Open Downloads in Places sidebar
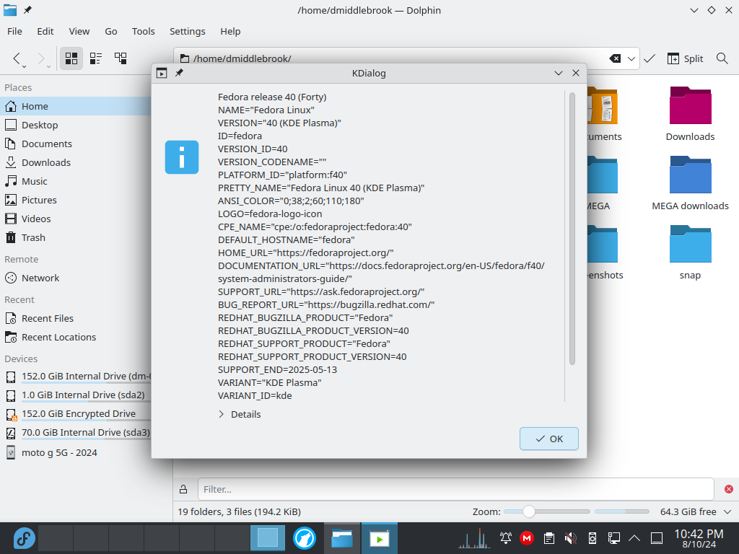 [76, 162]
